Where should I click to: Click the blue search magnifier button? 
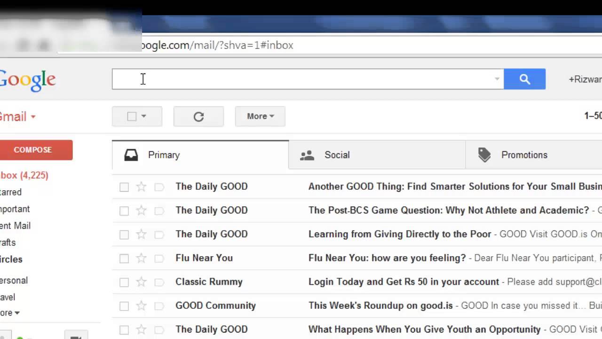[524, 79]
